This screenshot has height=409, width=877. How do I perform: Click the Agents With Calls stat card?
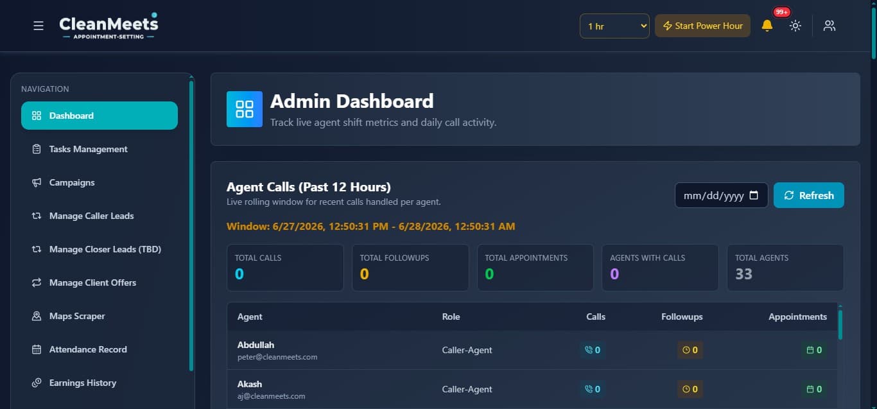(x=660, y=268)
